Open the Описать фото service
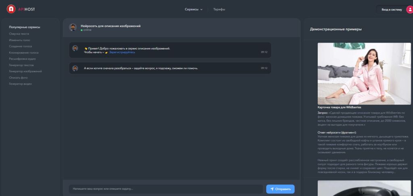The height and width of the screenshot is (196, 413). [18, 78]
